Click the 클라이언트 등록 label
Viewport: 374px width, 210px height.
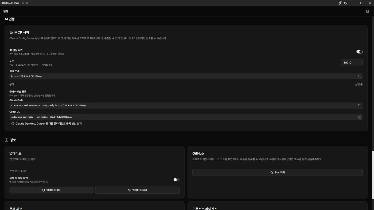tap(18, 92)
